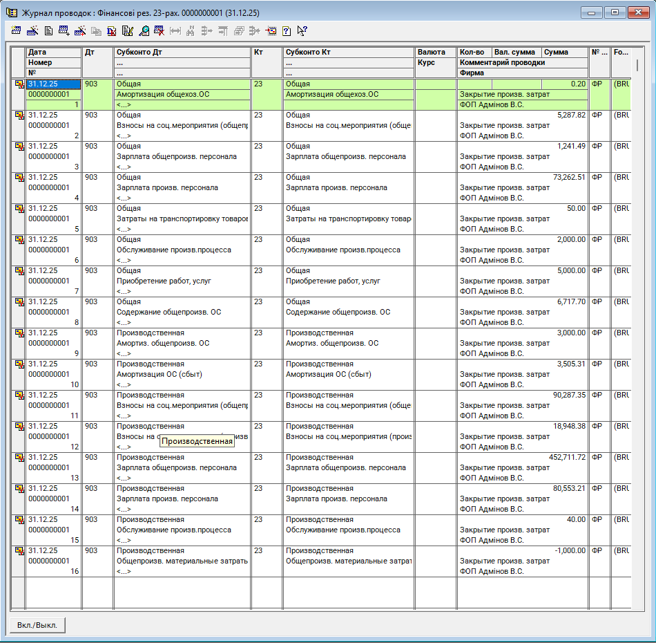Click the Дт/Кт toolbar icon
The height and width of the screenshot is (643, 656).
click(111, 30)
